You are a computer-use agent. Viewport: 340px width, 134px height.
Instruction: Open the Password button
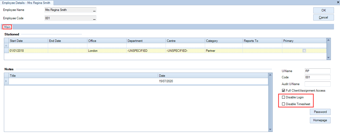(320, 112)
